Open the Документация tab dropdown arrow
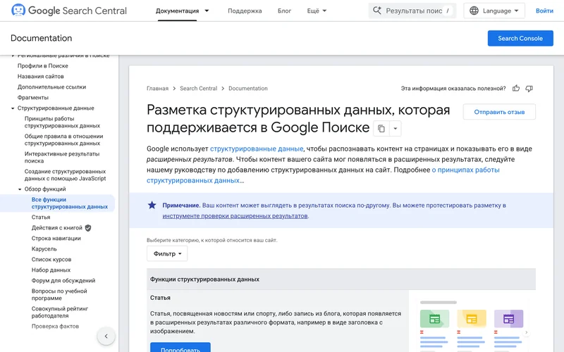Viewport: 564px width, 352px height. point(207,11)
